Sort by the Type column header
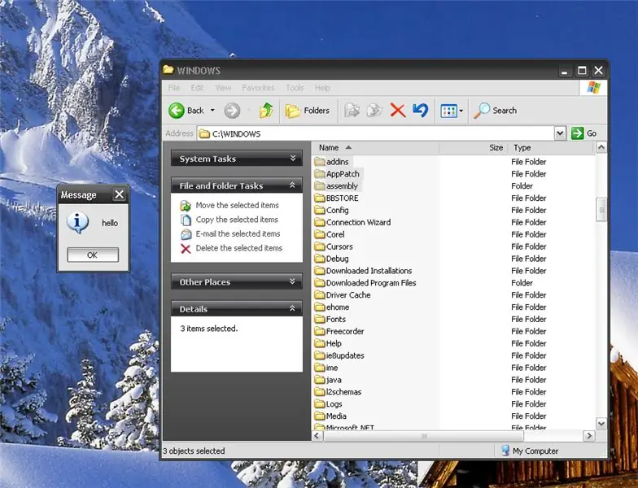This screenshot has width=638, height=488. point(550,148)
